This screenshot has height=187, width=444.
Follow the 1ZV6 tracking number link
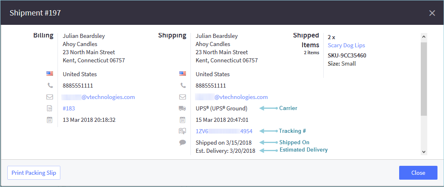[224, 131]
